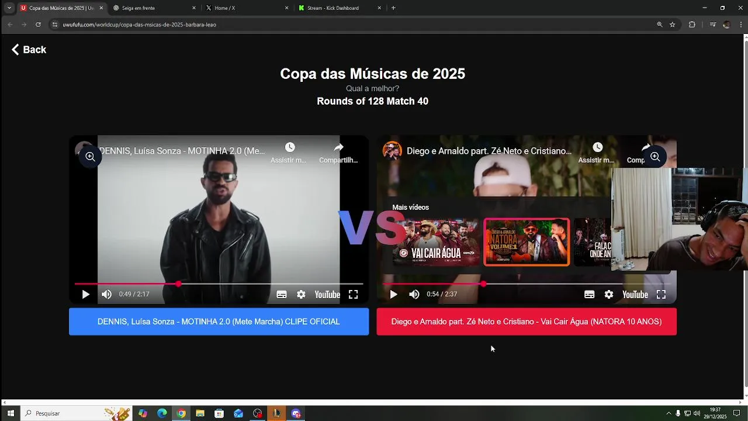
Task: Close the Home / X tab
Action: 287,8
